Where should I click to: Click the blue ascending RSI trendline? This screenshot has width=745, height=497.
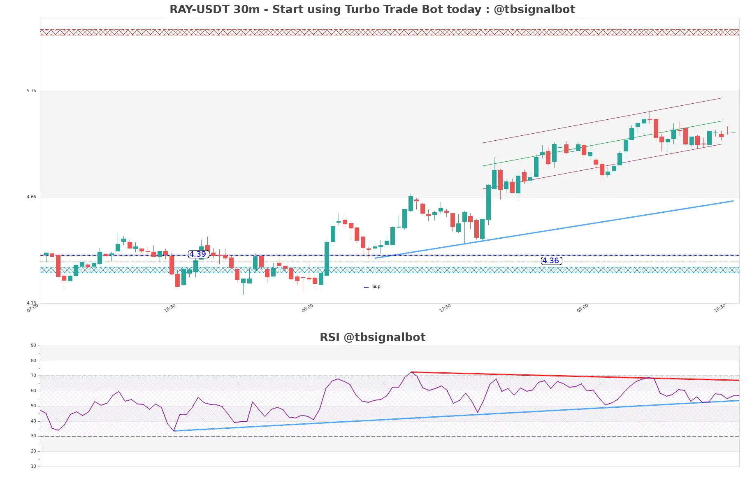click(457, 416)
